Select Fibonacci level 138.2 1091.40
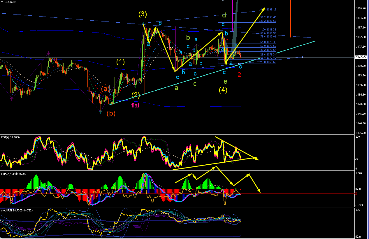Image resolution: width=369 pixels, height=239 pixels. (x=268, y=17)
